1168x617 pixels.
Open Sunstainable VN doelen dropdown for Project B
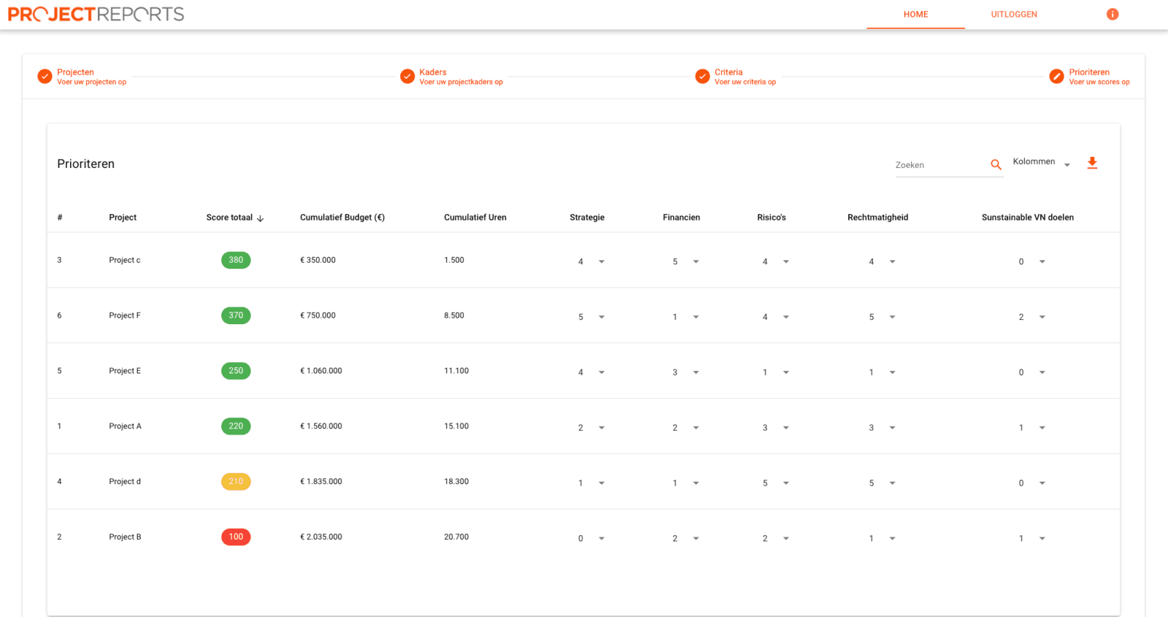(x=1031, y=539)
